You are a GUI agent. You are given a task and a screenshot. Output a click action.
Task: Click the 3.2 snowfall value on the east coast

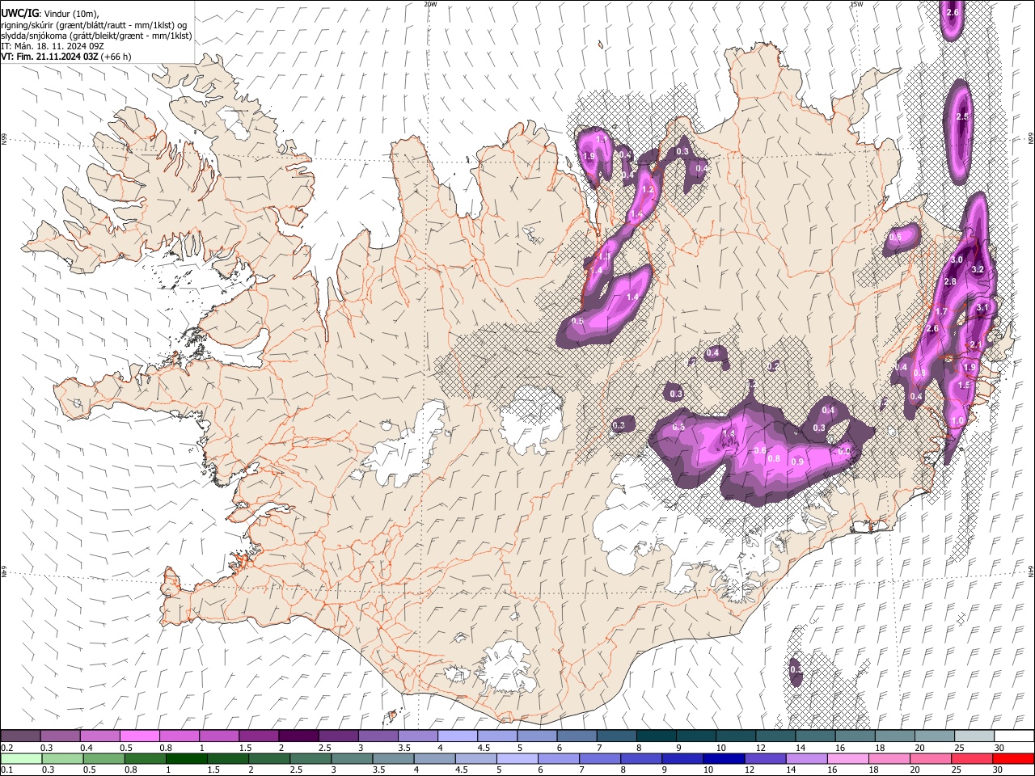pos(978,269)
